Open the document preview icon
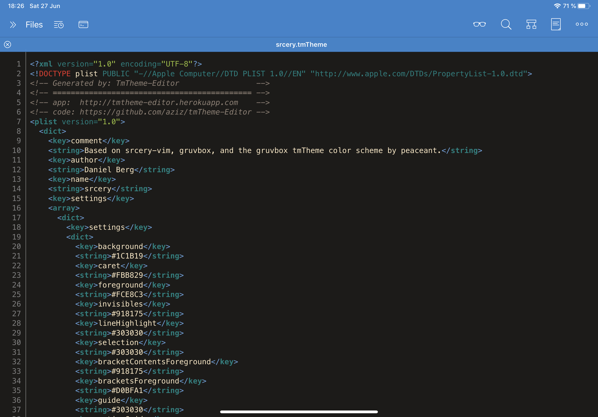Screen dimensions: 598x417 pyautogui.click(x=555, y=24)
